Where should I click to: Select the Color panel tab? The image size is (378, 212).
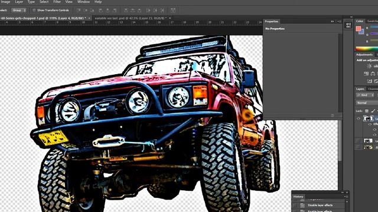[360, 21]
